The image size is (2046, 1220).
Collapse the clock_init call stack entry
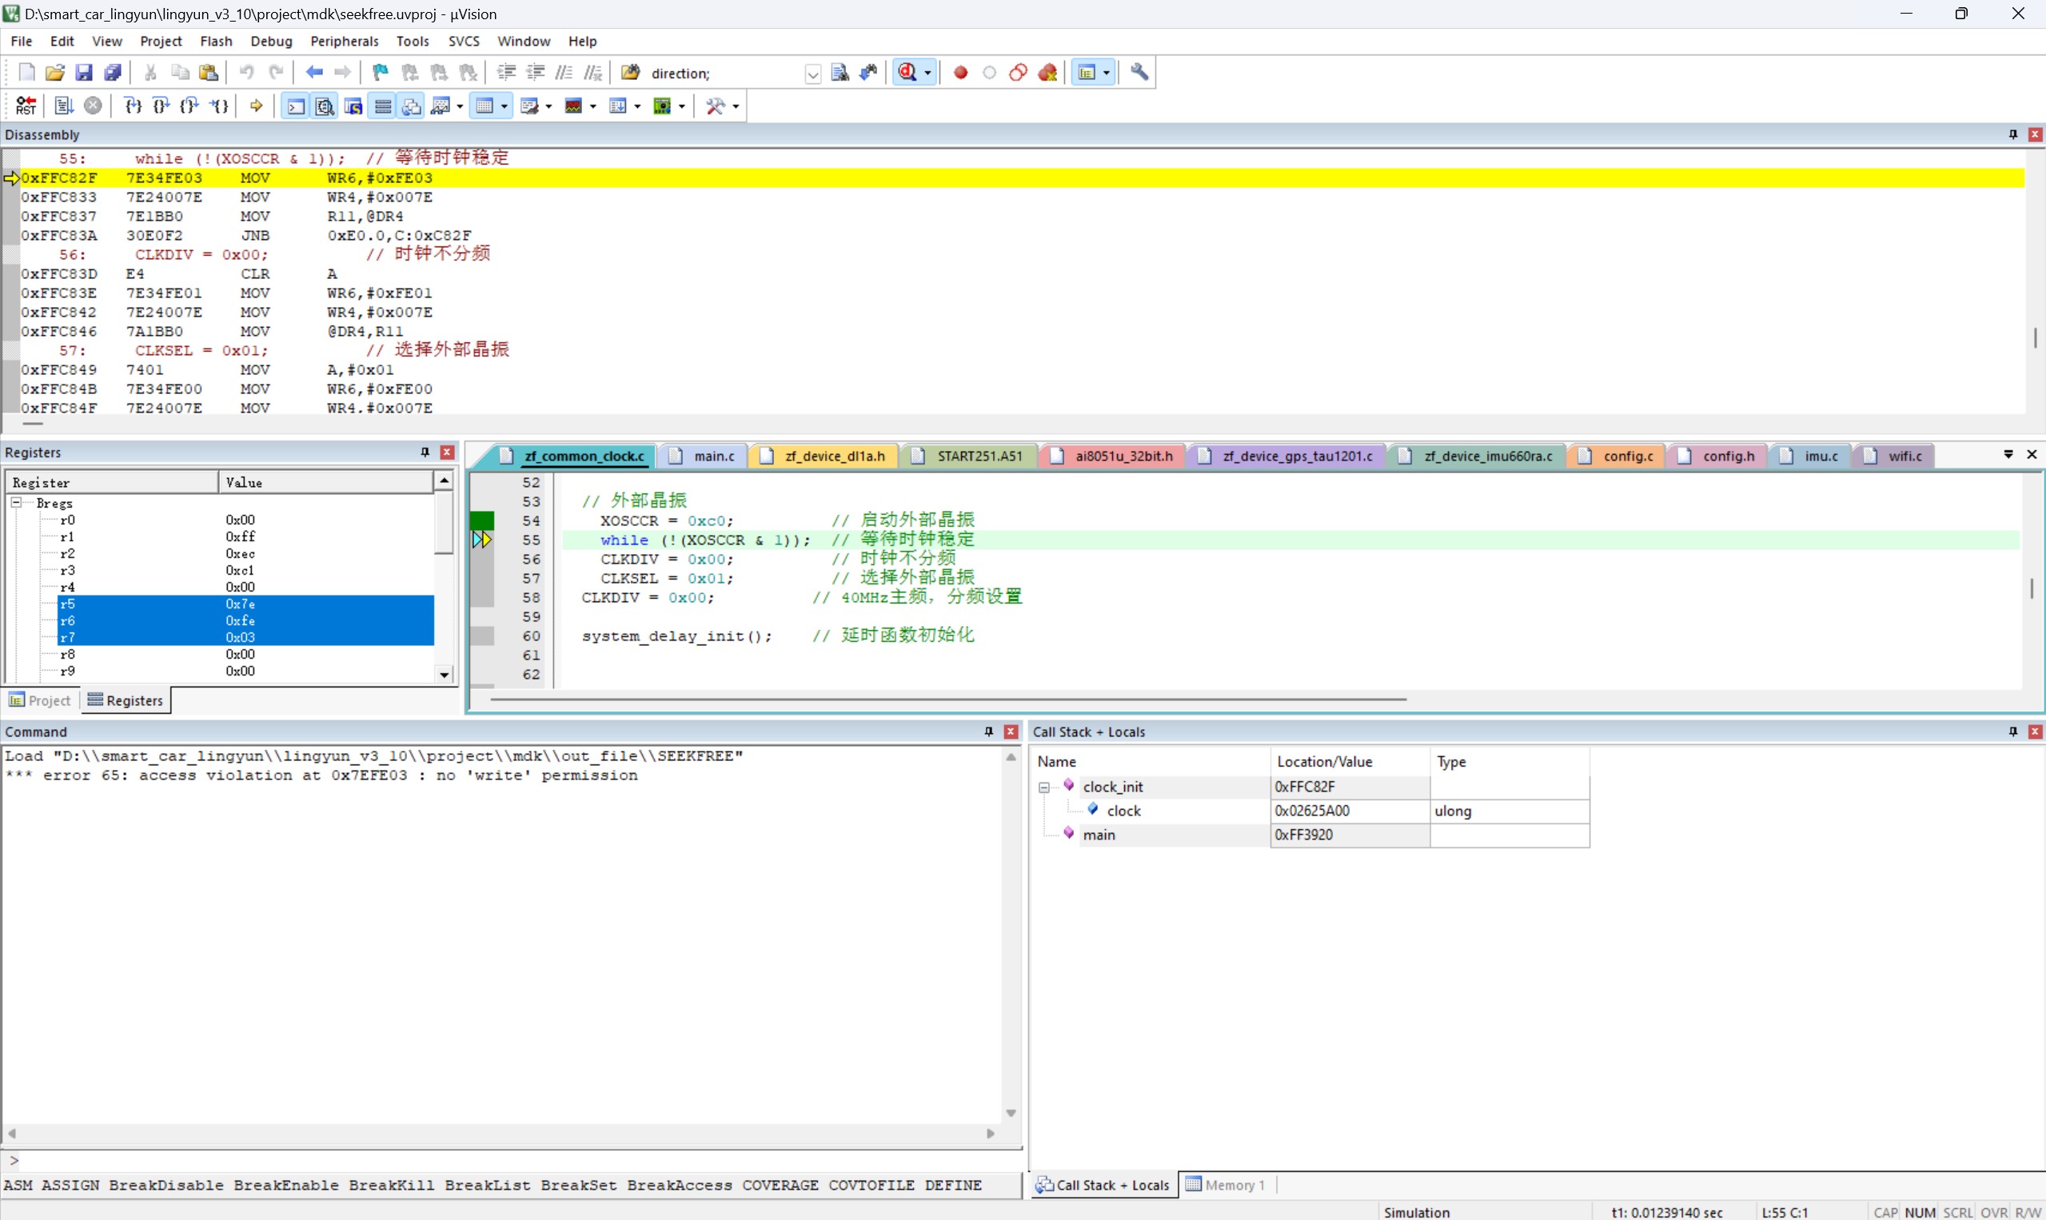[x=1044, y=787]
